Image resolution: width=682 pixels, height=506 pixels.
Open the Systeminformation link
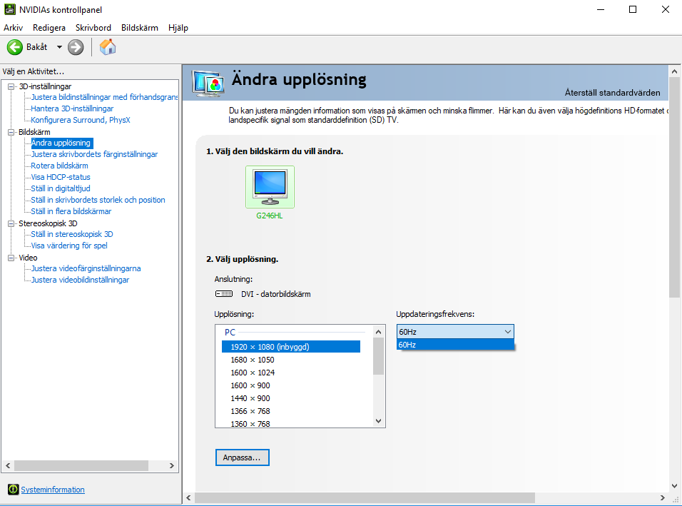tap(53, 490)
